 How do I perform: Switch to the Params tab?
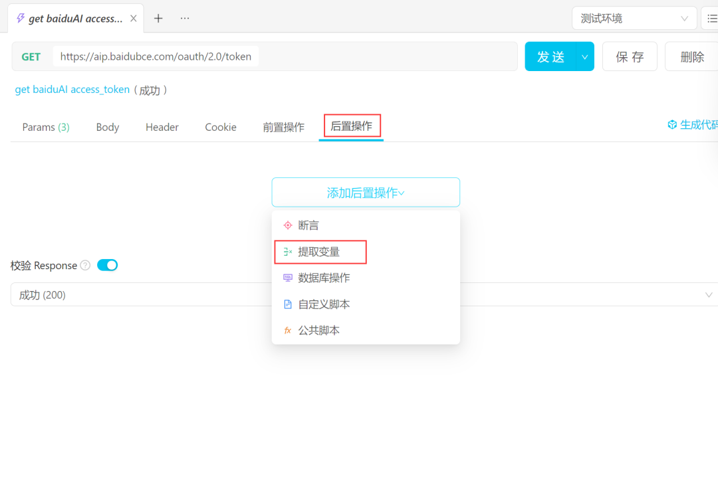46,128
